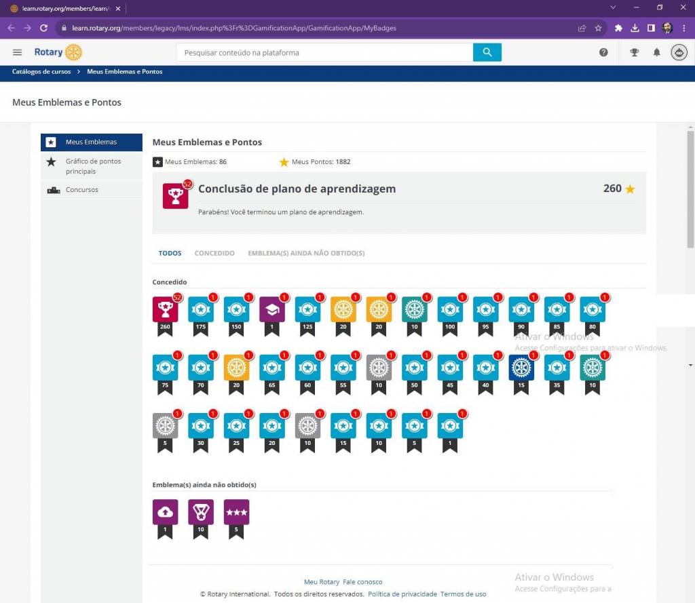Select the dark blue gear badge worth 15
This screenshot has height=603, width=695.
pos(522,367)
